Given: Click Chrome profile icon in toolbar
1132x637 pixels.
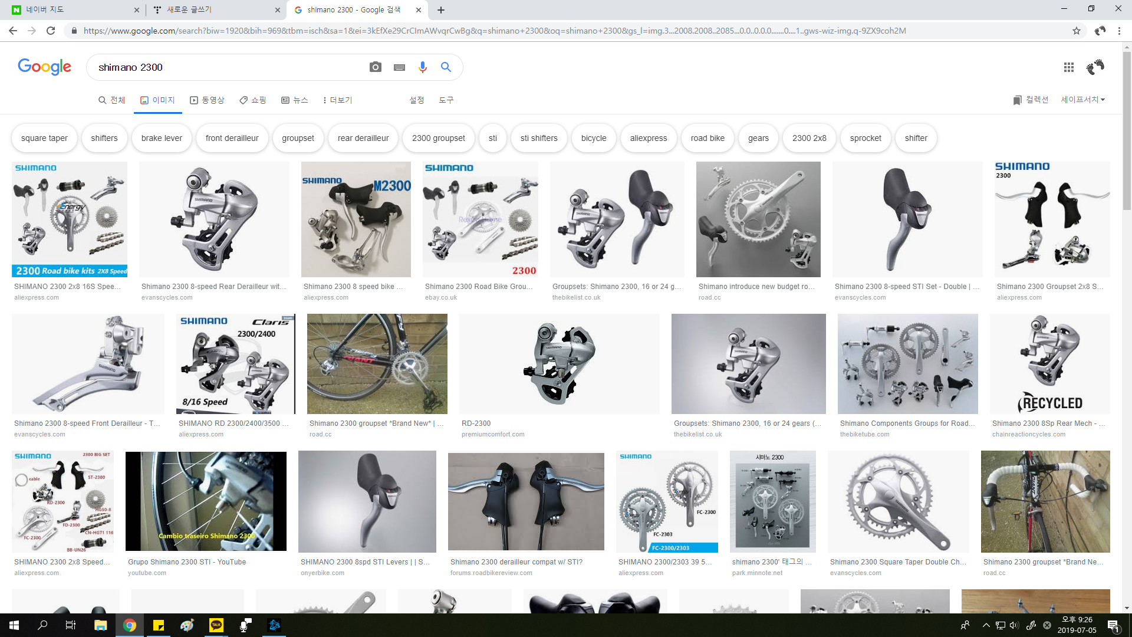Looking at the screenshot, I should 1100,31.
